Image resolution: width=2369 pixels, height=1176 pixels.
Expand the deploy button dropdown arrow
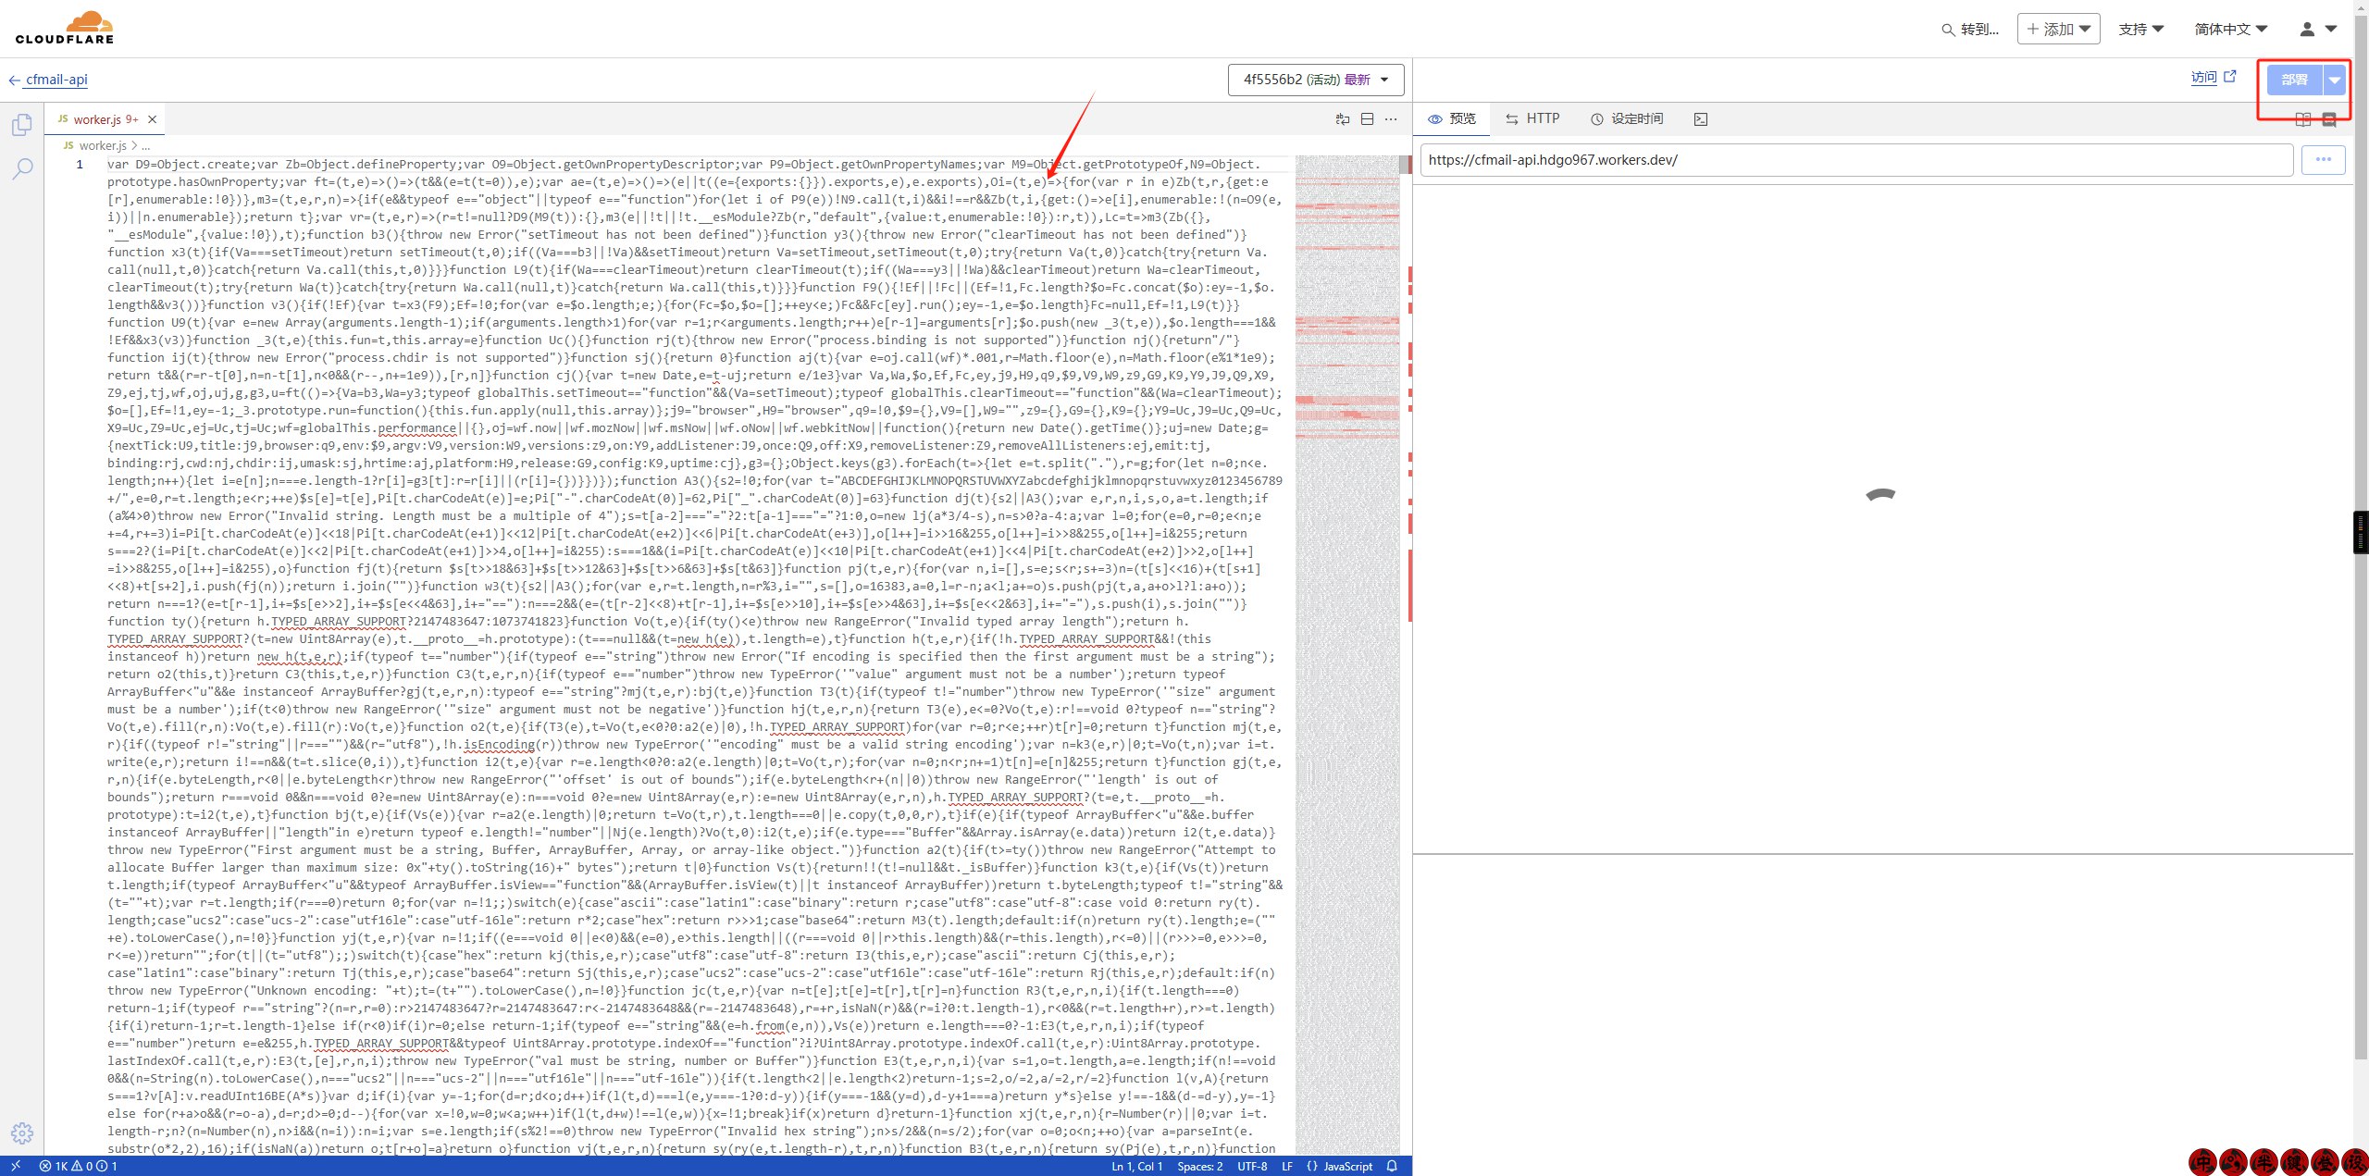[2335, 80]
